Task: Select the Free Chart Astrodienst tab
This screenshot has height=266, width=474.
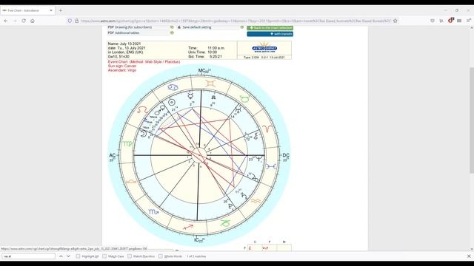Action: pos(27,10)
